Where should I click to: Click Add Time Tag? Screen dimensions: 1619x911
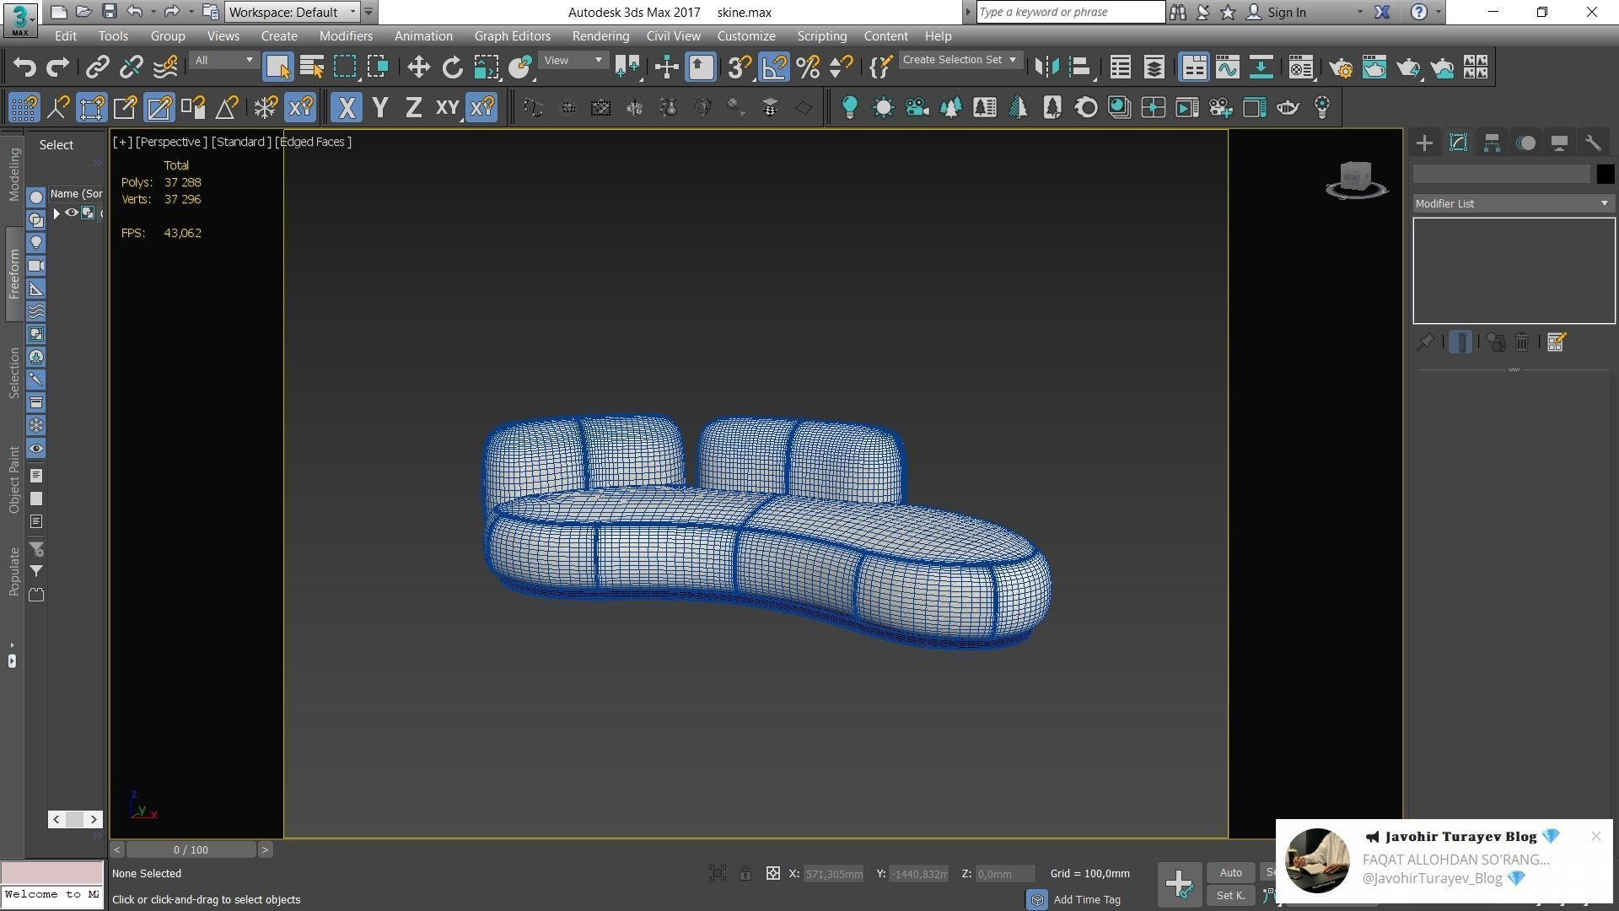pos(1087,900)
